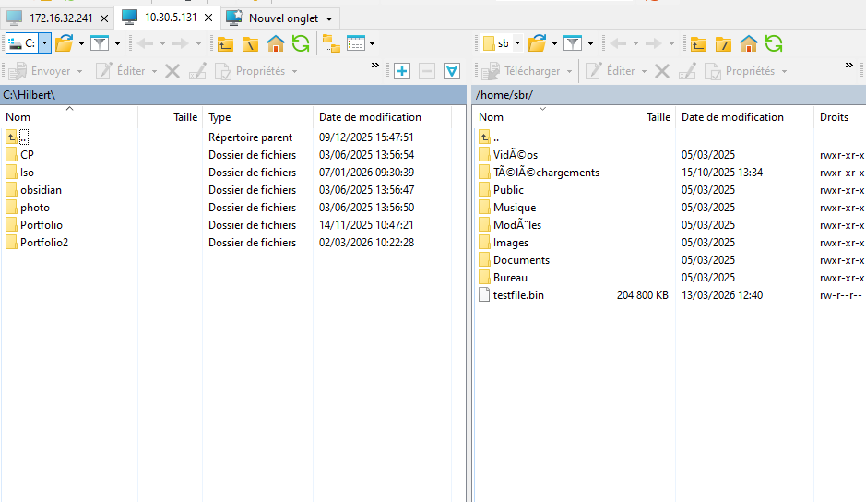Sort local files by Date de modification
Image resolution: width=866 pixels, height=502 pixels.
370,117
